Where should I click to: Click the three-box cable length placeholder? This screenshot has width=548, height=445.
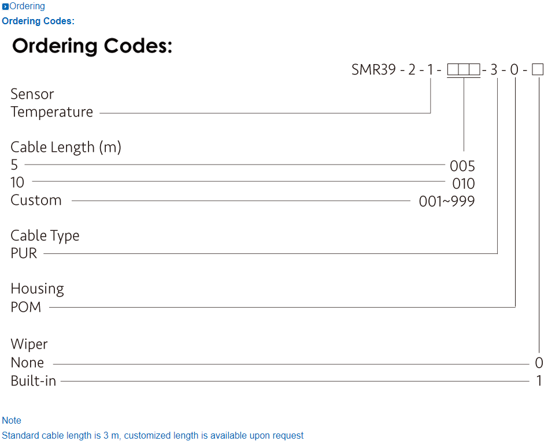464,70
